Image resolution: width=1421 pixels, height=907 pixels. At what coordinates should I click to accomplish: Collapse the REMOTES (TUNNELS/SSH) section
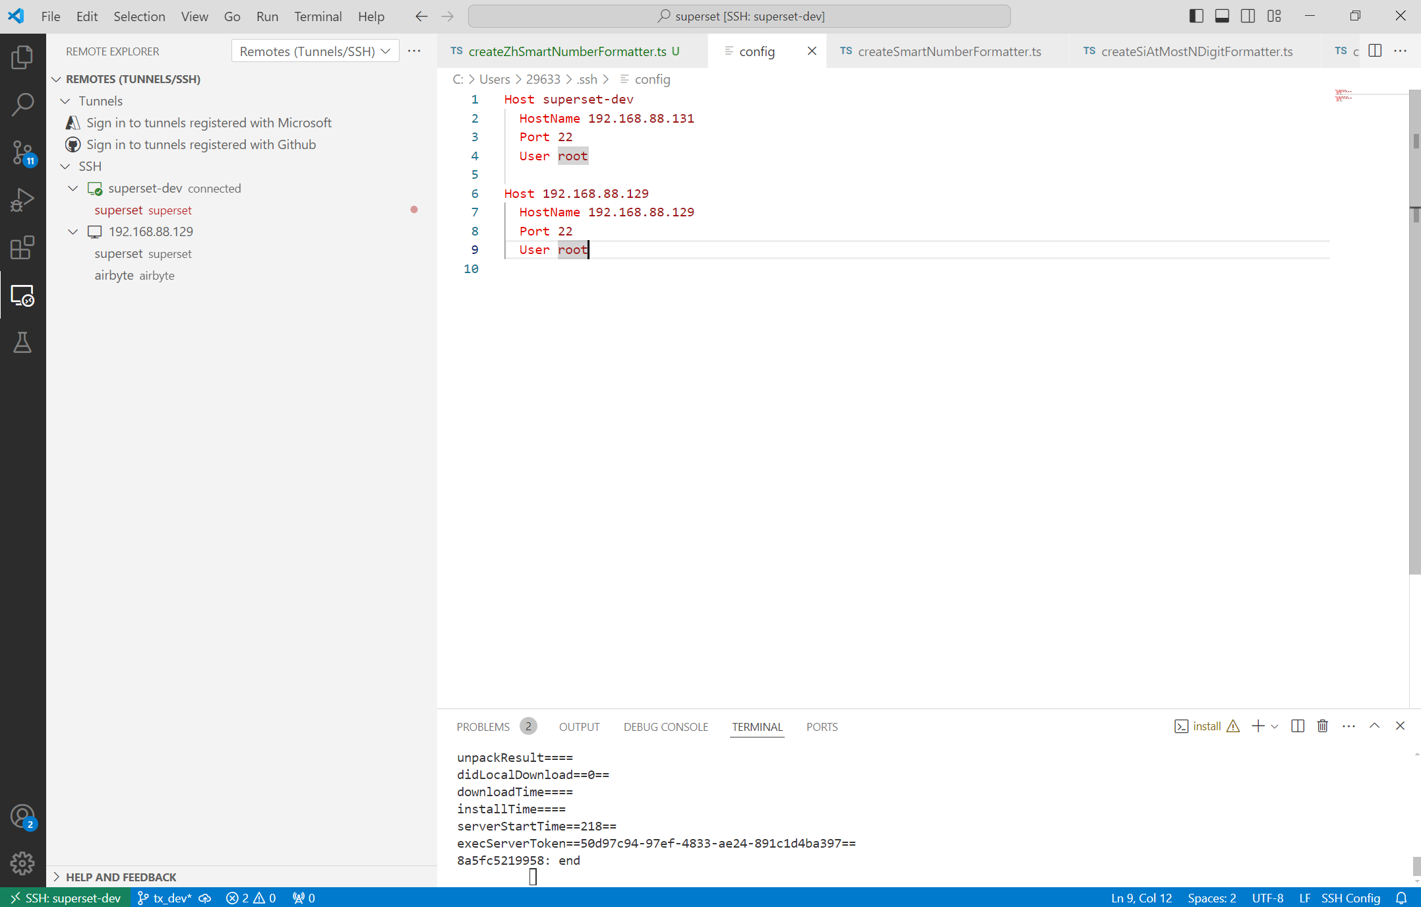[57, 79]
